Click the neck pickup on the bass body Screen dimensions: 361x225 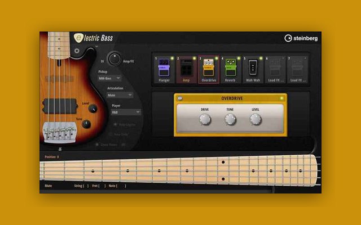click(59, 79)
